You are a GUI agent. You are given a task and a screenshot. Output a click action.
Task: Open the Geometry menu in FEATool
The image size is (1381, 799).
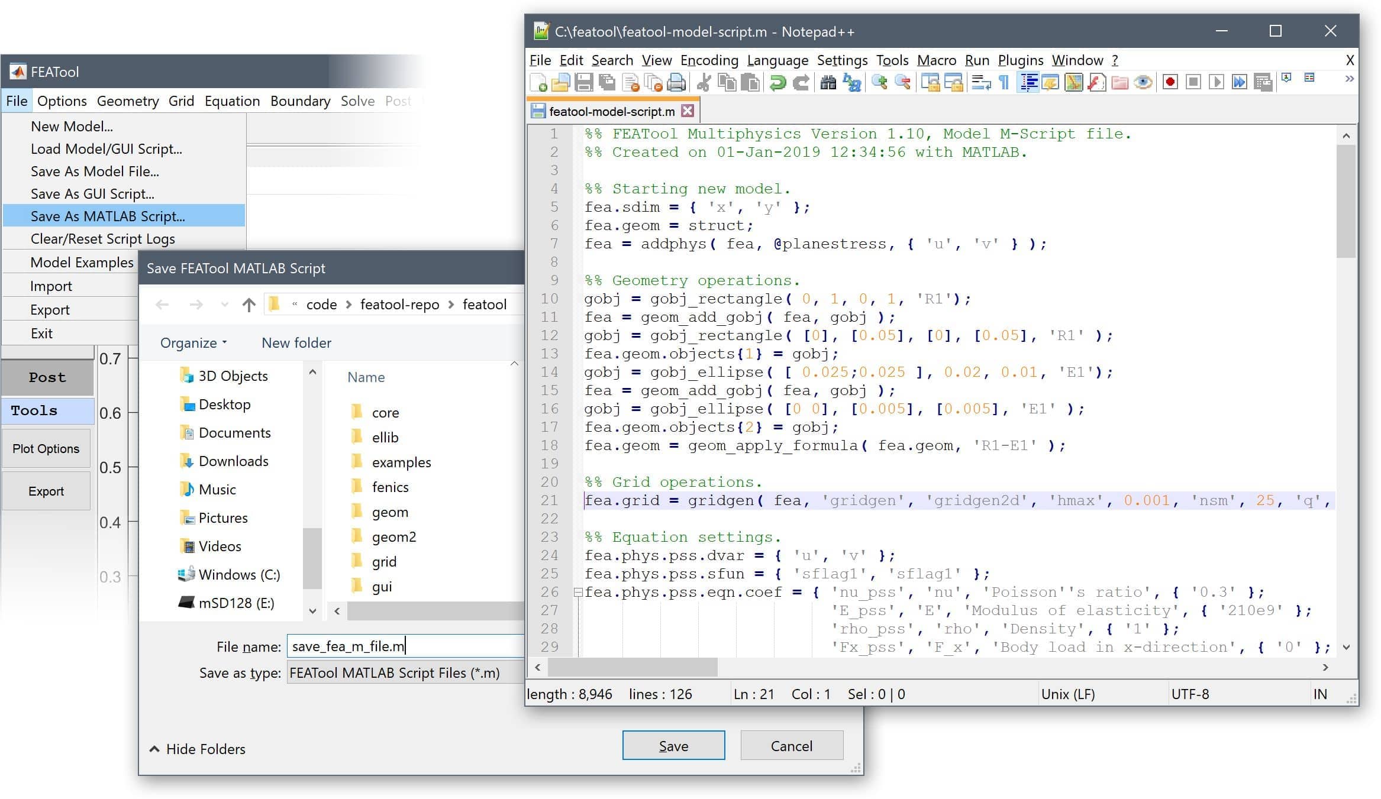click(128, 101)
